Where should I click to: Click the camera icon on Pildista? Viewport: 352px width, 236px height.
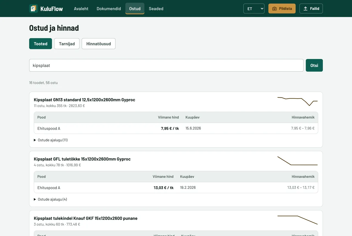[274, 9]
